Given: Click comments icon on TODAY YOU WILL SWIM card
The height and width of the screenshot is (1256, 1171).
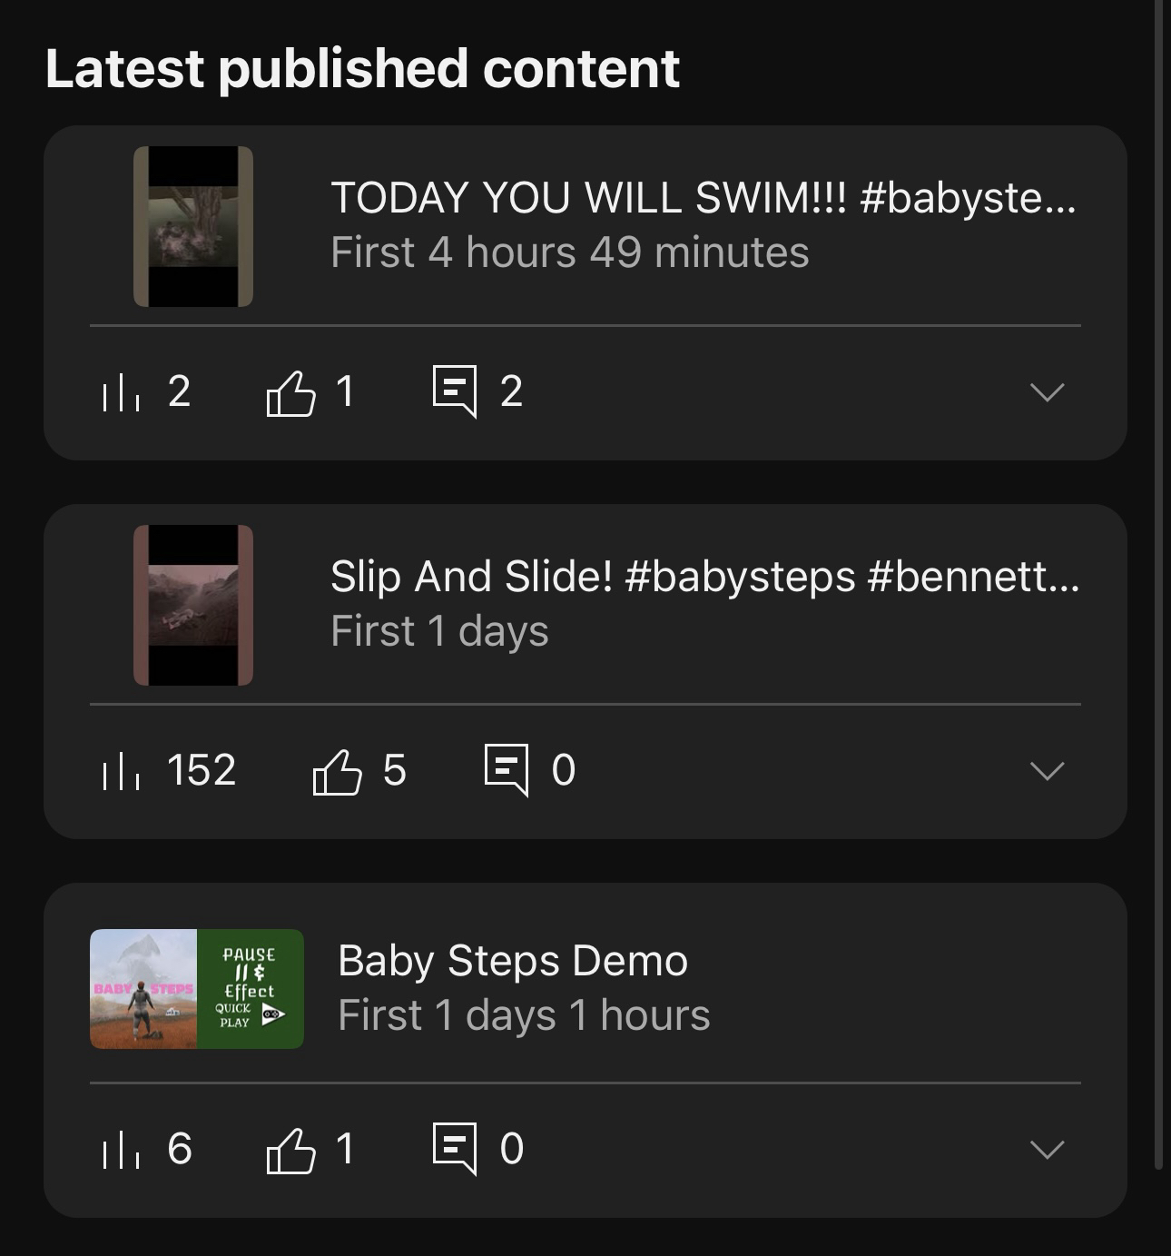Looking at the screenshot, I should [x=455, y=391].
